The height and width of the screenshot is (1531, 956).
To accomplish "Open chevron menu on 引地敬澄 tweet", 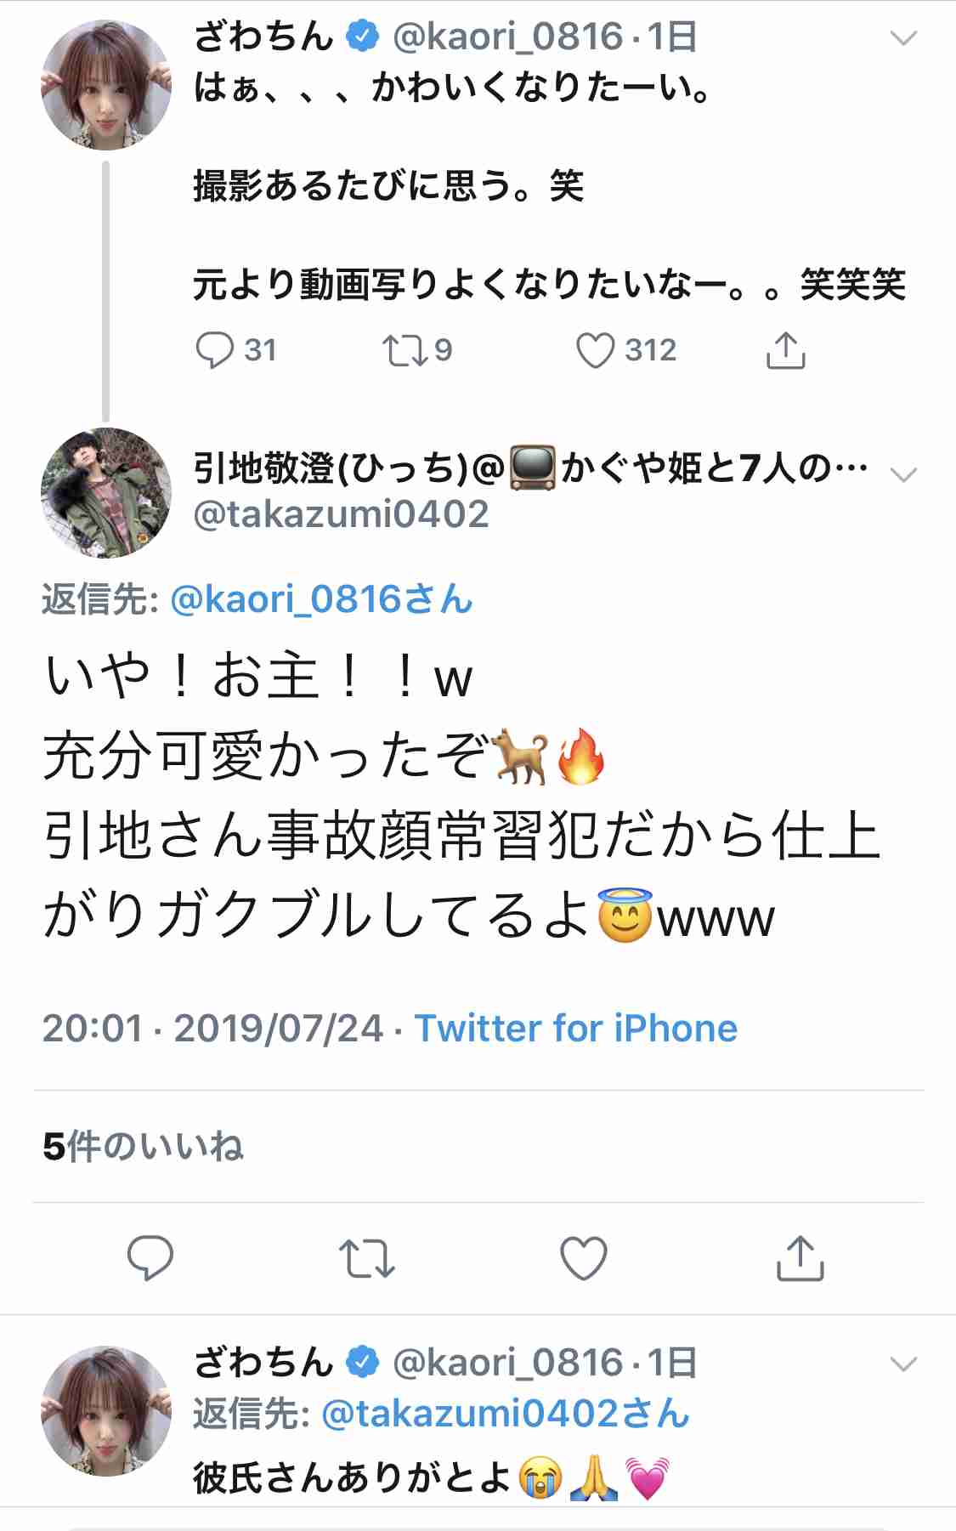I will (903, 474).
